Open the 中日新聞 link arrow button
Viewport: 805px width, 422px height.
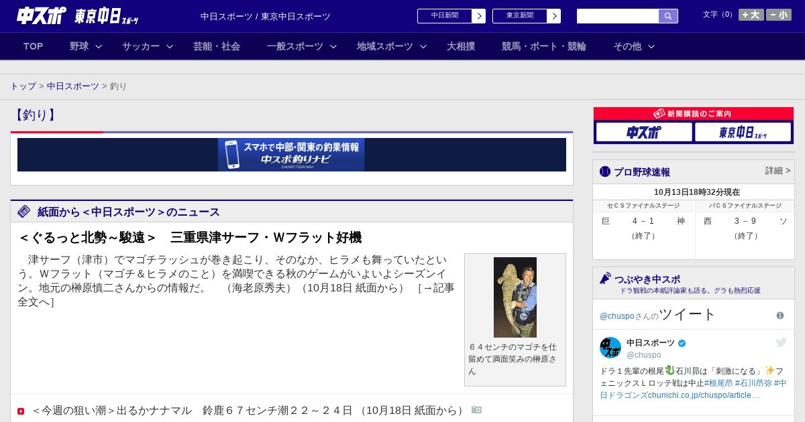[x=478, y=16]
